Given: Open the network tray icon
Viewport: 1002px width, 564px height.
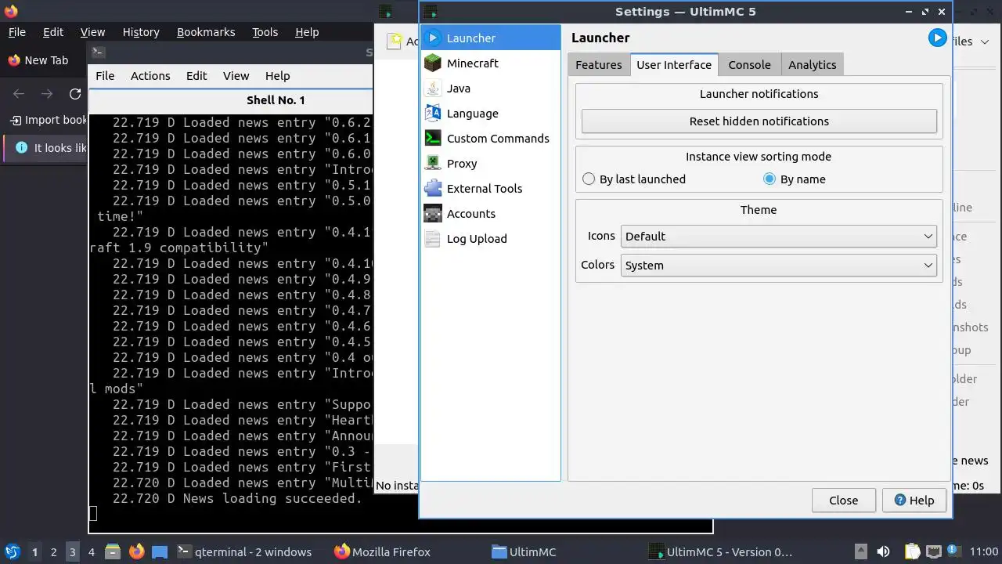Looking at the screenshot, I should [x=933, y=551].
